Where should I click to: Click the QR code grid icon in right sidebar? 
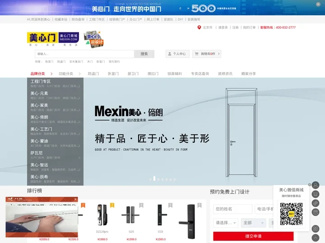pos(316,229)
